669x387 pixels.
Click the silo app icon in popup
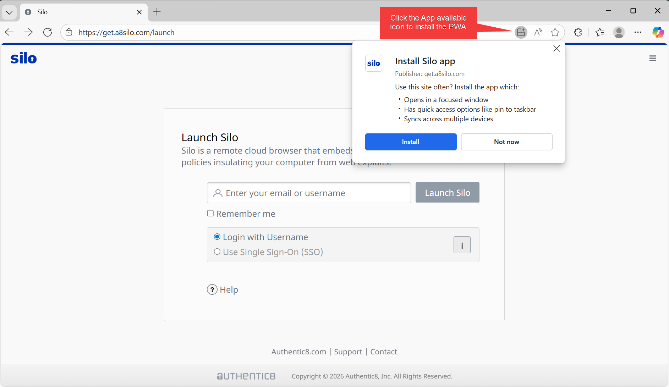pos(374,63)
